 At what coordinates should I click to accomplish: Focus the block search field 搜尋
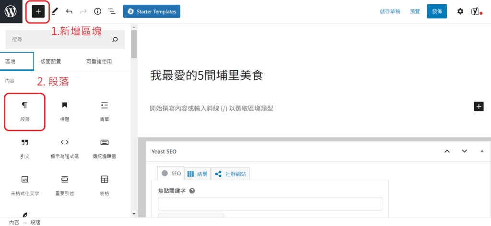65,40
